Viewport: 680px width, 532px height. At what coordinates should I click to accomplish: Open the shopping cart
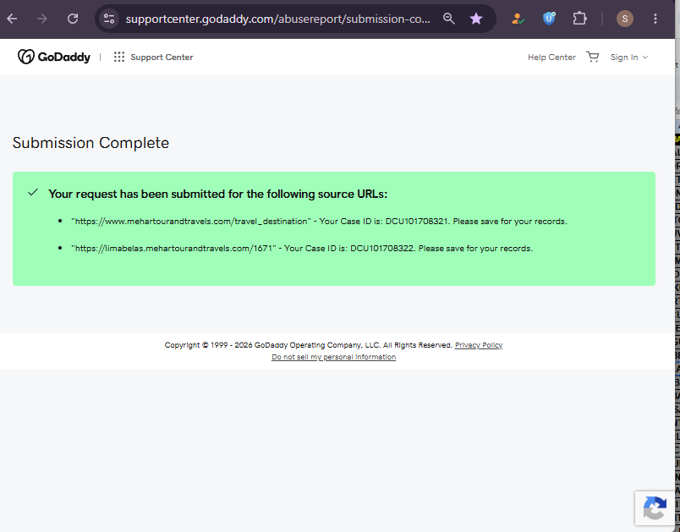click(592, 57)
